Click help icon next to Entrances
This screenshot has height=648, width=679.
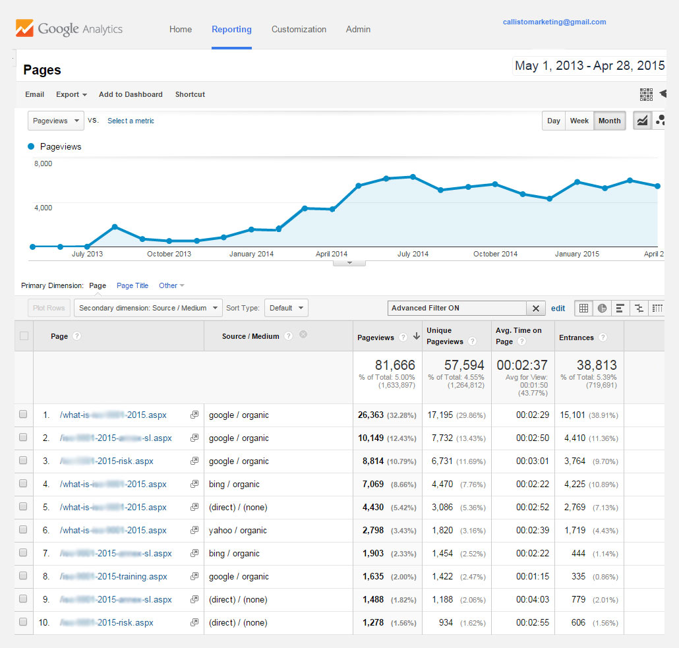(x=602, y=338)
